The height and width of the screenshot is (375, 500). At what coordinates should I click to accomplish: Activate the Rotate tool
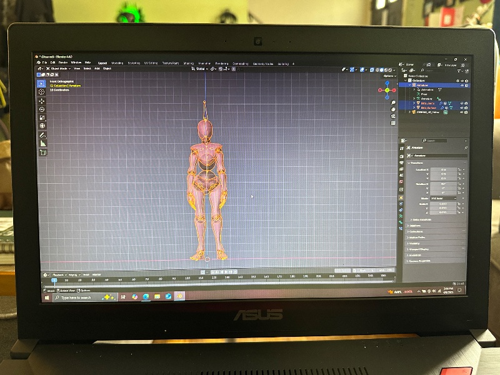tap(42, 109)
